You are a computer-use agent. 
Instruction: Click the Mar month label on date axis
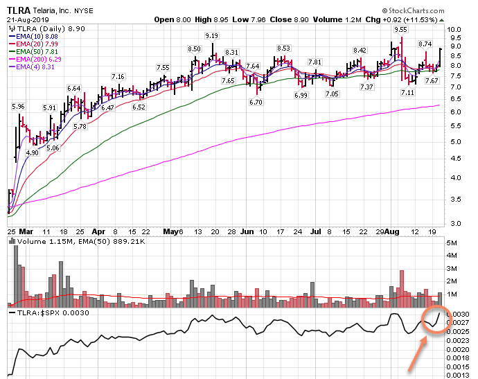[x=26, y=231]
